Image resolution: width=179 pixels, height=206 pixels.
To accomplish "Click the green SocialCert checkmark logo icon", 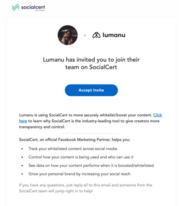I will (x=15, y=7).
